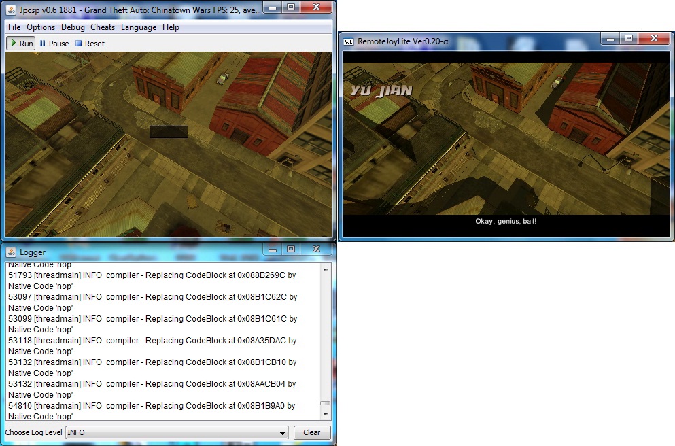Expand the Choose Log Level dropdown
The image size is (675, 446).
point(282,432)
